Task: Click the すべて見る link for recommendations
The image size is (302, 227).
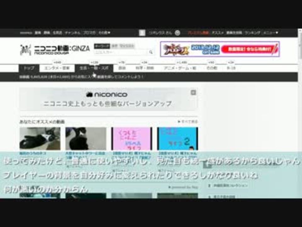Action: pos(187,122)
